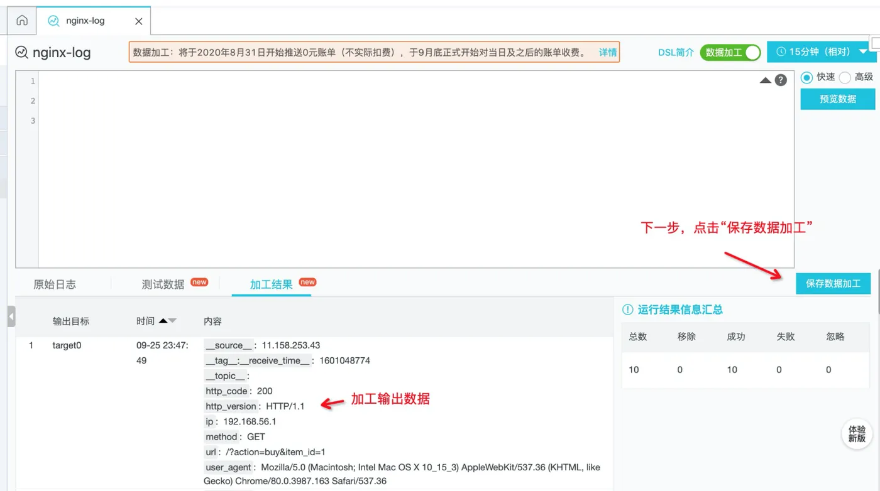Click the 预览数据 button
This screenshot has height=491, width=880.
(x=838, y=99)
